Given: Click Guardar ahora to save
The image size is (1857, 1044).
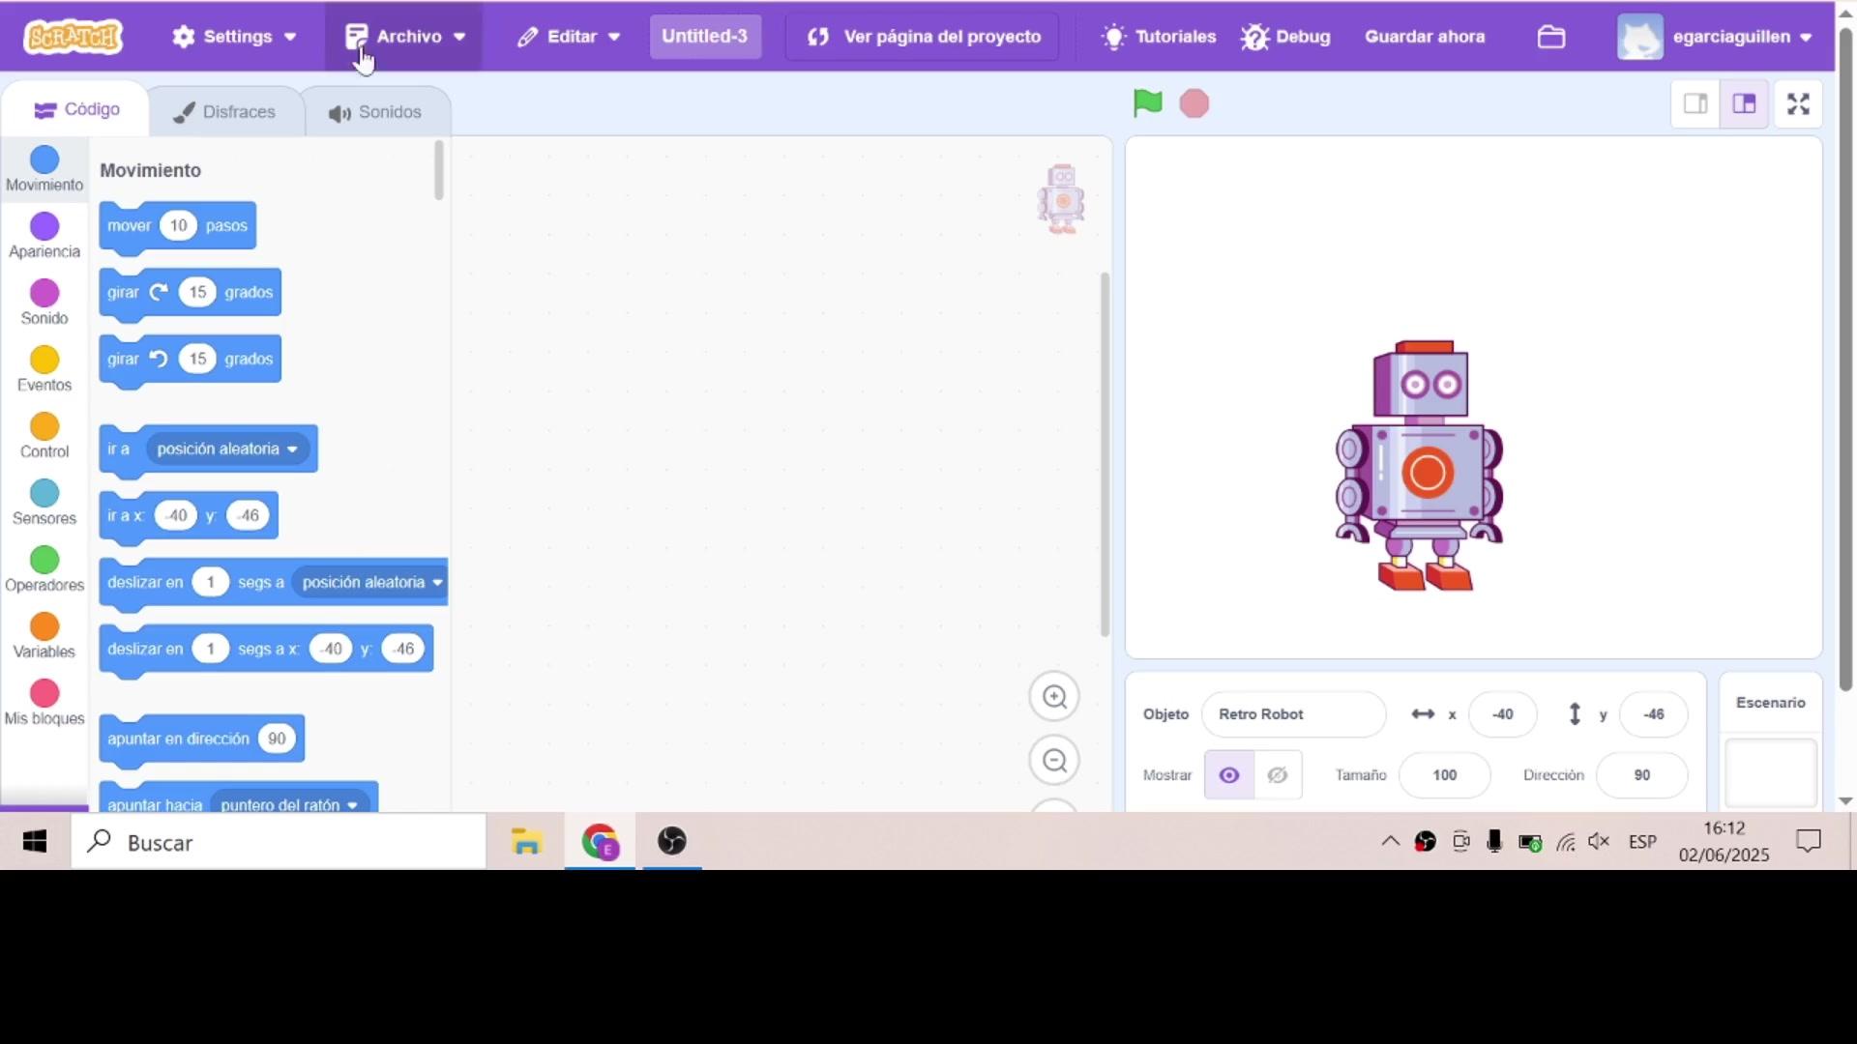Looking at the screenshot, I should click(1425, 37).
